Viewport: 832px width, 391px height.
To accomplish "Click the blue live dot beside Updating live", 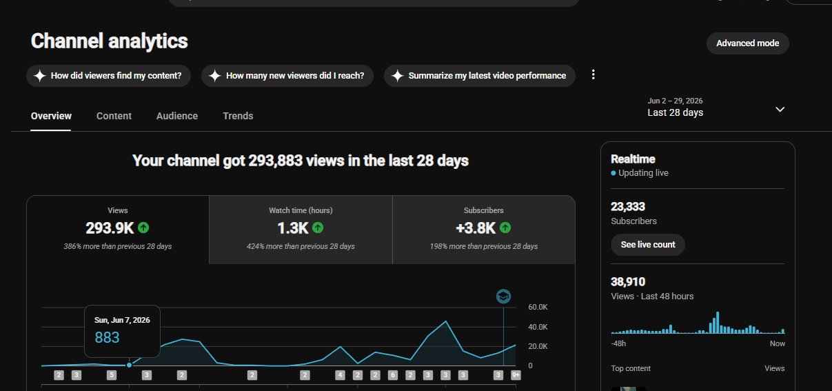I will click(x=613, y=173).
